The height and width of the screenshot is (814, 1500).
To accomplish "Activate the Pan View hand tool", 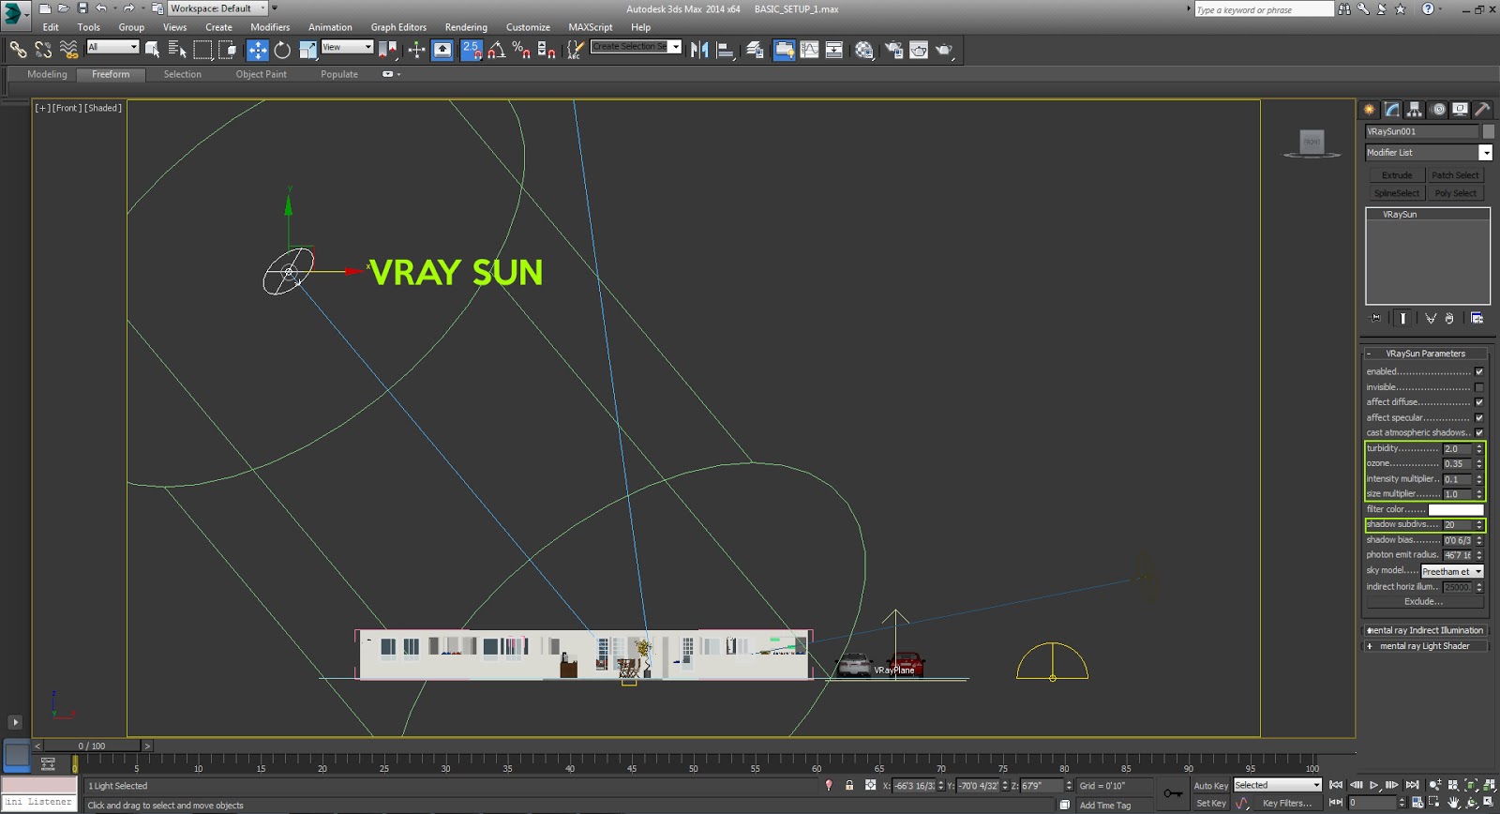I will click(x=1453, y=803).
